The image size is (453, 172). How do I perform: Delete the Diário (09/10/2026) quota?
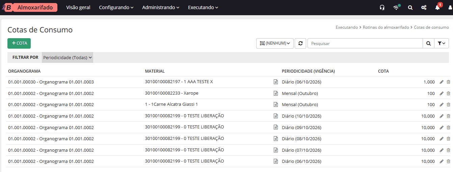pos(448,127)
